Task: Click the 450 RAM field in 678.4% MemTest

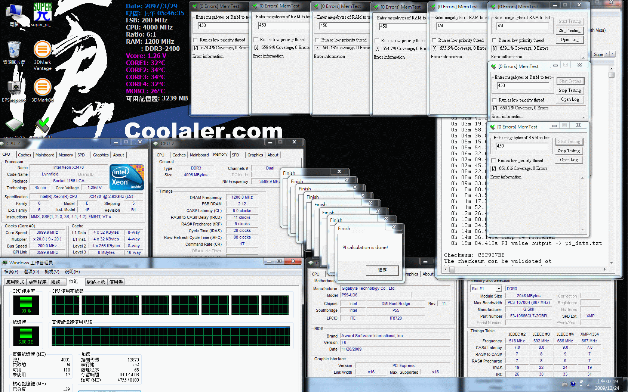Action: tap(223, 26)
